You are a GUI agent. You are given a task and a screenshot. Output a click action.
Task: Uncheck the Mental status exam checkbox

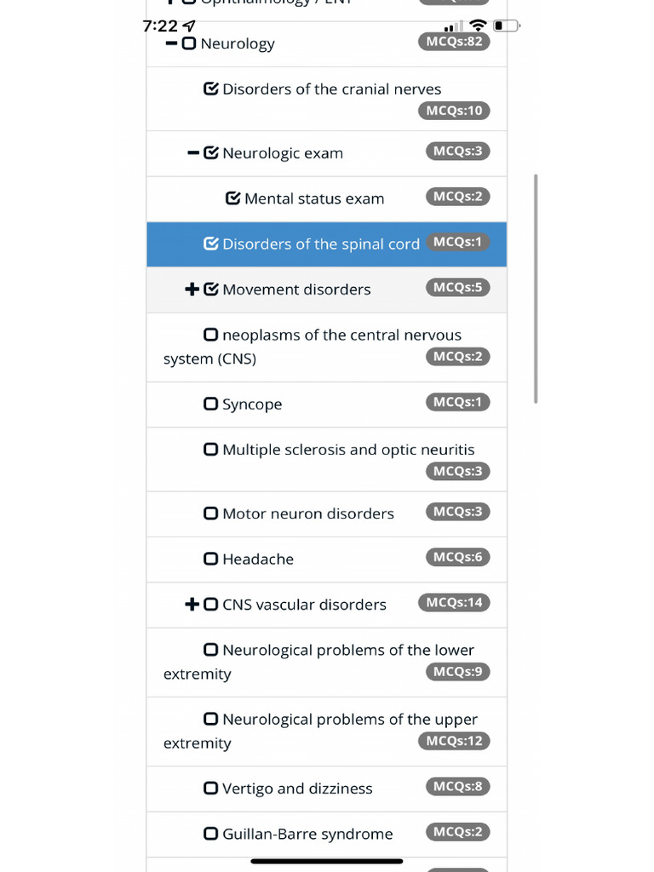[x=233, y=198]
